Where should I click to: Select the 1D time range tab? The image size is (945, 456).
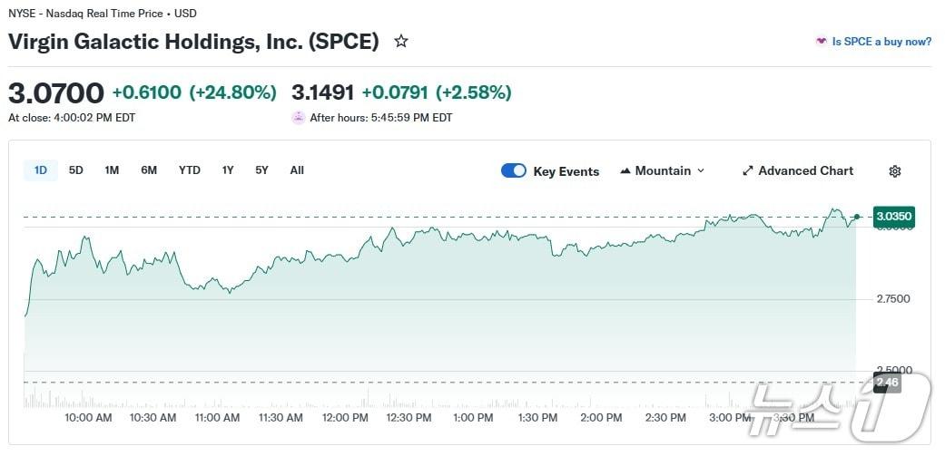[x=41, y=170]
